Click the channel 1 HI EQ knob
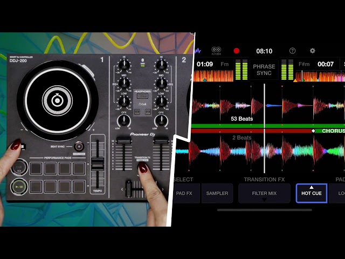The image size is (345, 259). tap(124, 65)
